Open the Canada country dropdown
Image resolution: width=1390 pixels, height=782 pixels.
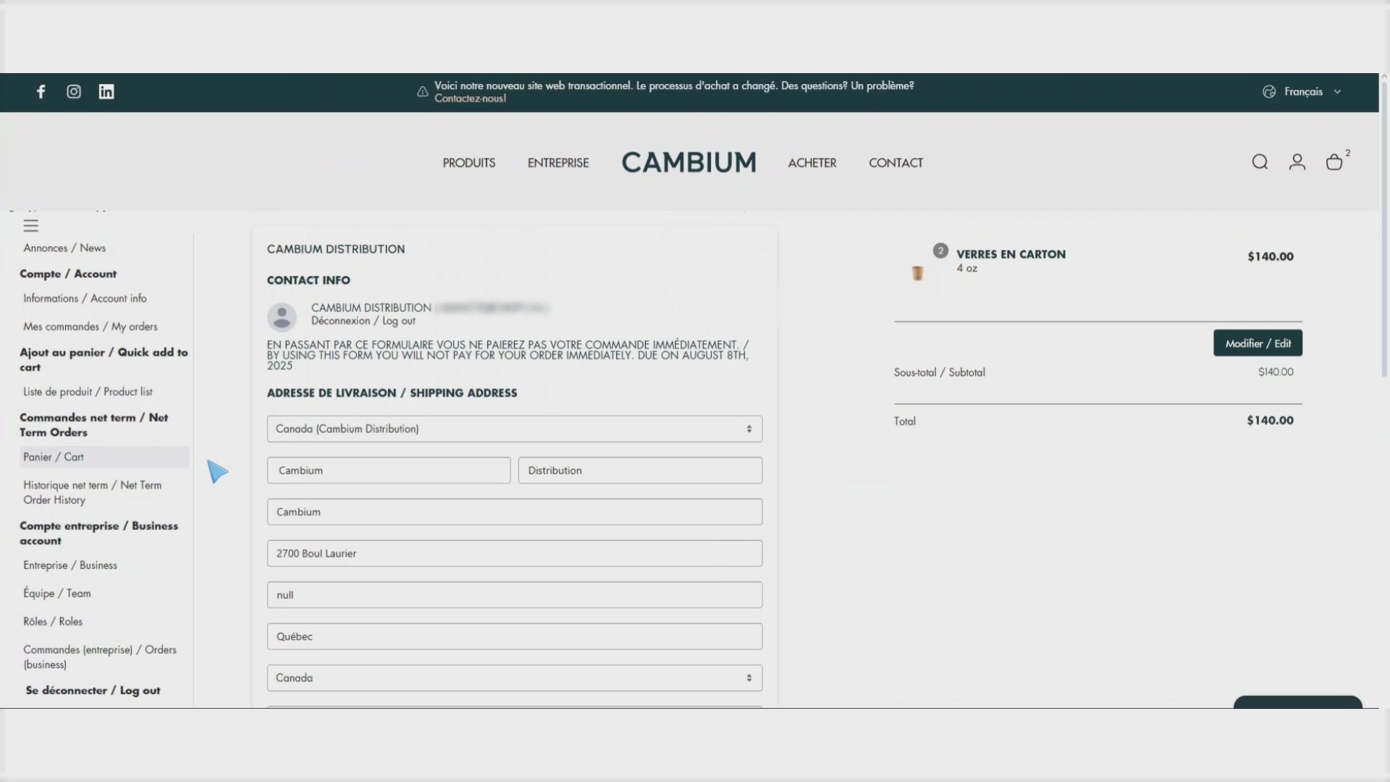[x=514, y=678]
